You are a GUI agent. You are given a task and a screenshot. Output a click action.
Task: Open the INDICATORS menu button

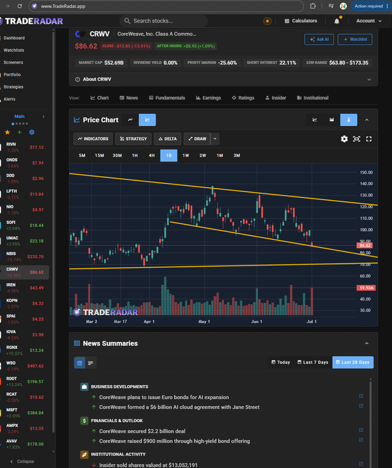[x=93, y=139]
